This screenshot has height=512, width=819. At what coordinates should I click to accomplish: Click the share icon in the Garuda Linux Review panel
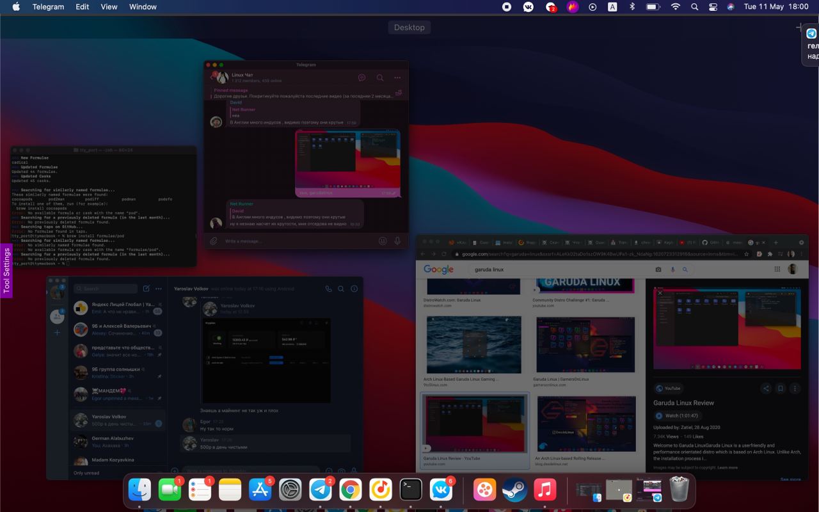point(766,388)
